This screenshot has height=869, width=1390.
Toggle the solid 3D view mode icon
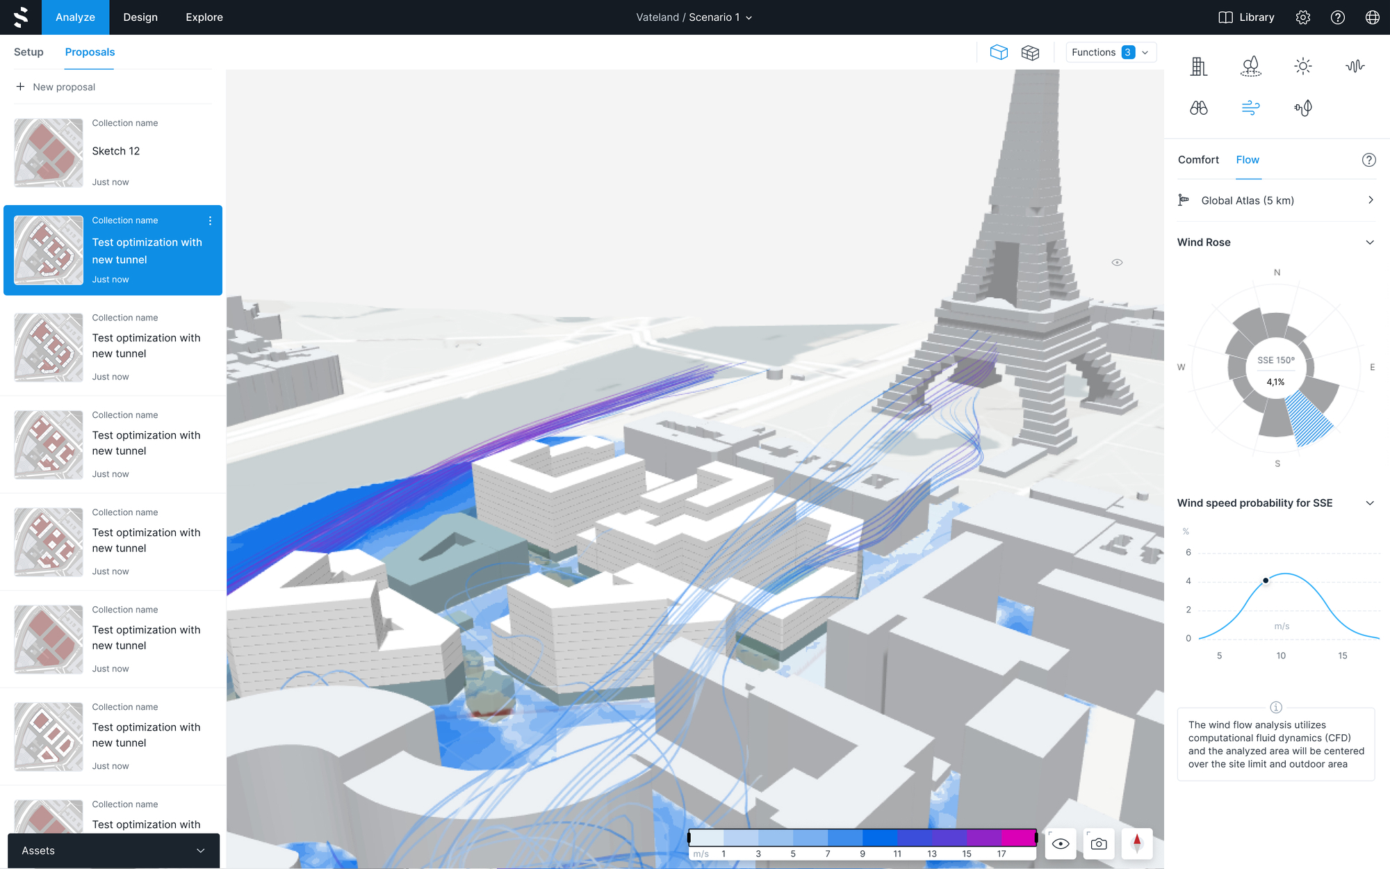pos(999,52)
